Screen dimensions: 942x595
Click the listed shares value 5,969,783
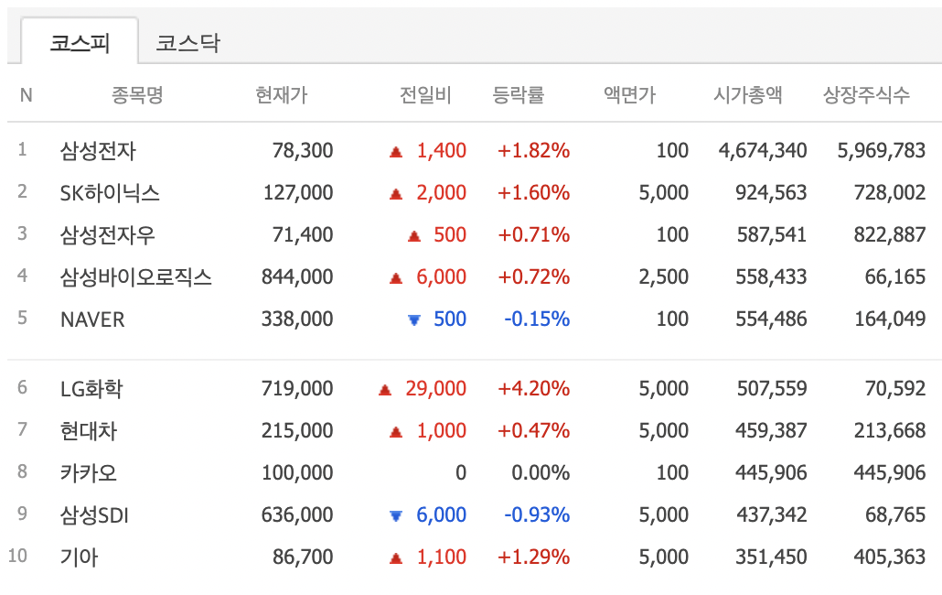(x=882, y=150)
